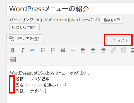Insert a bulleted list
The height and width of the screenshot is (103, 134).
[43, 50]
